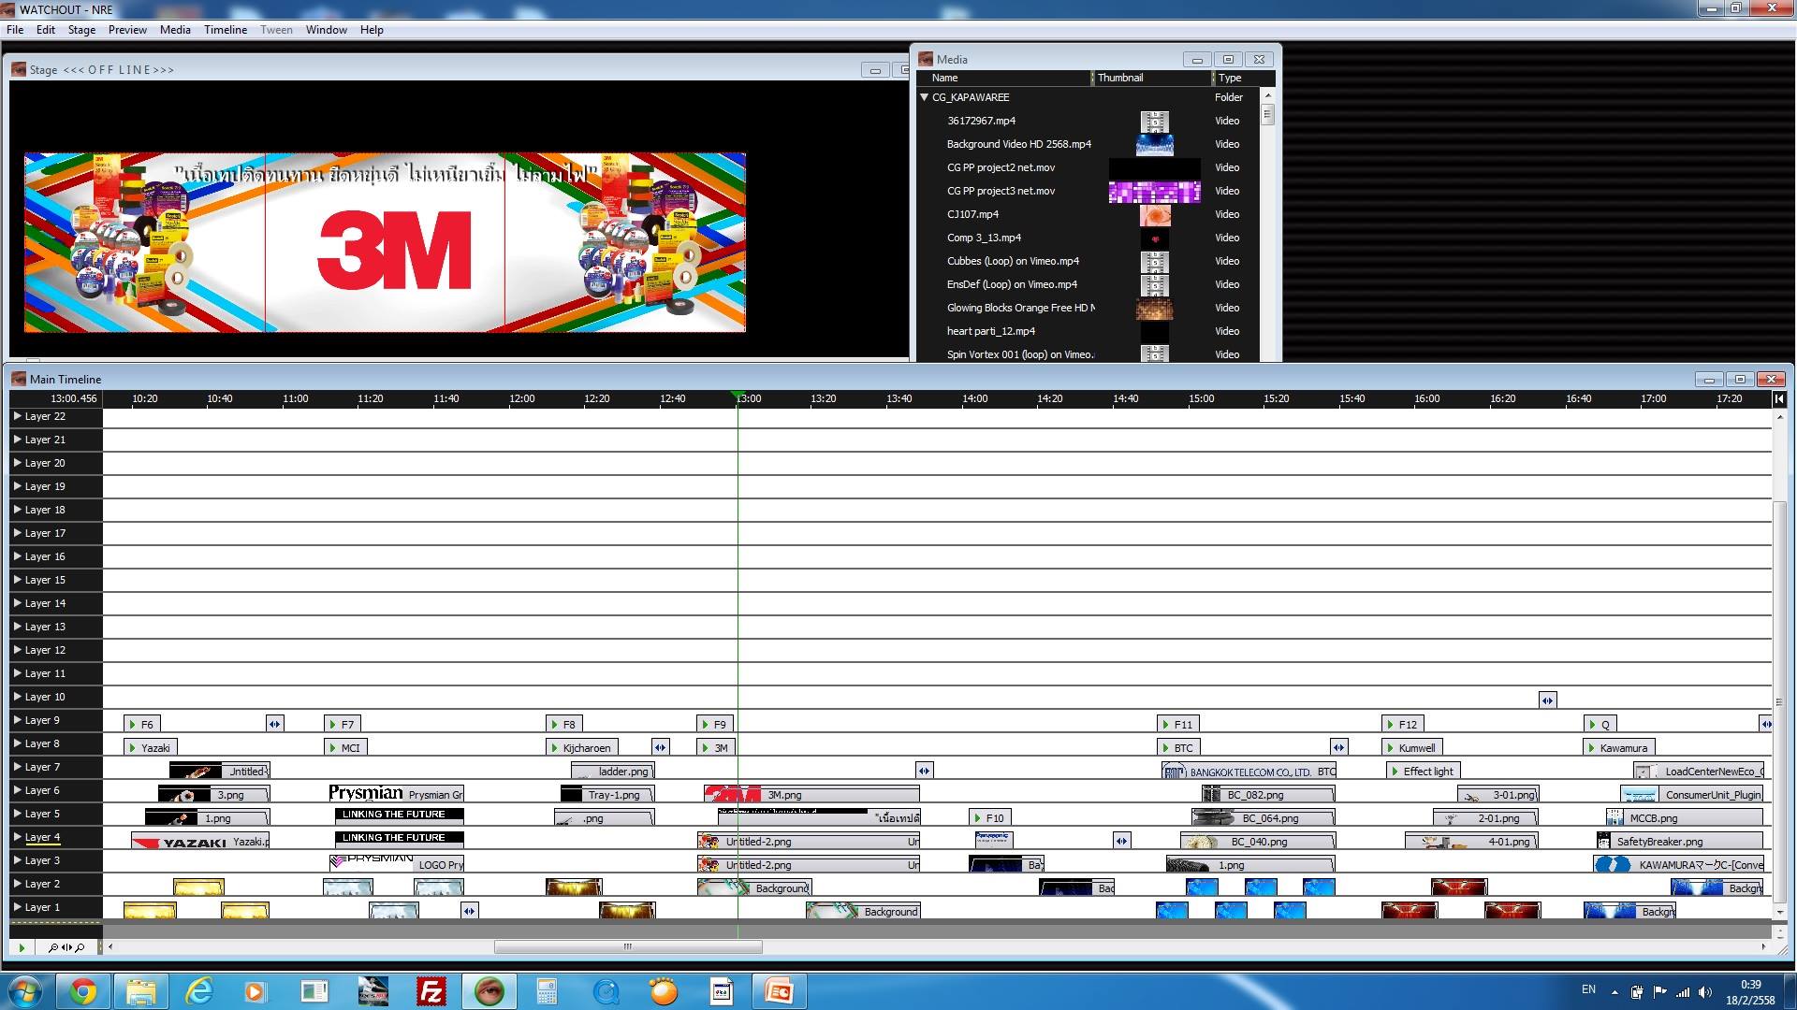Expand Layer 6 disclosure triangle
The width and height of the screenshot is (1797, 1010).
(18, 790)
